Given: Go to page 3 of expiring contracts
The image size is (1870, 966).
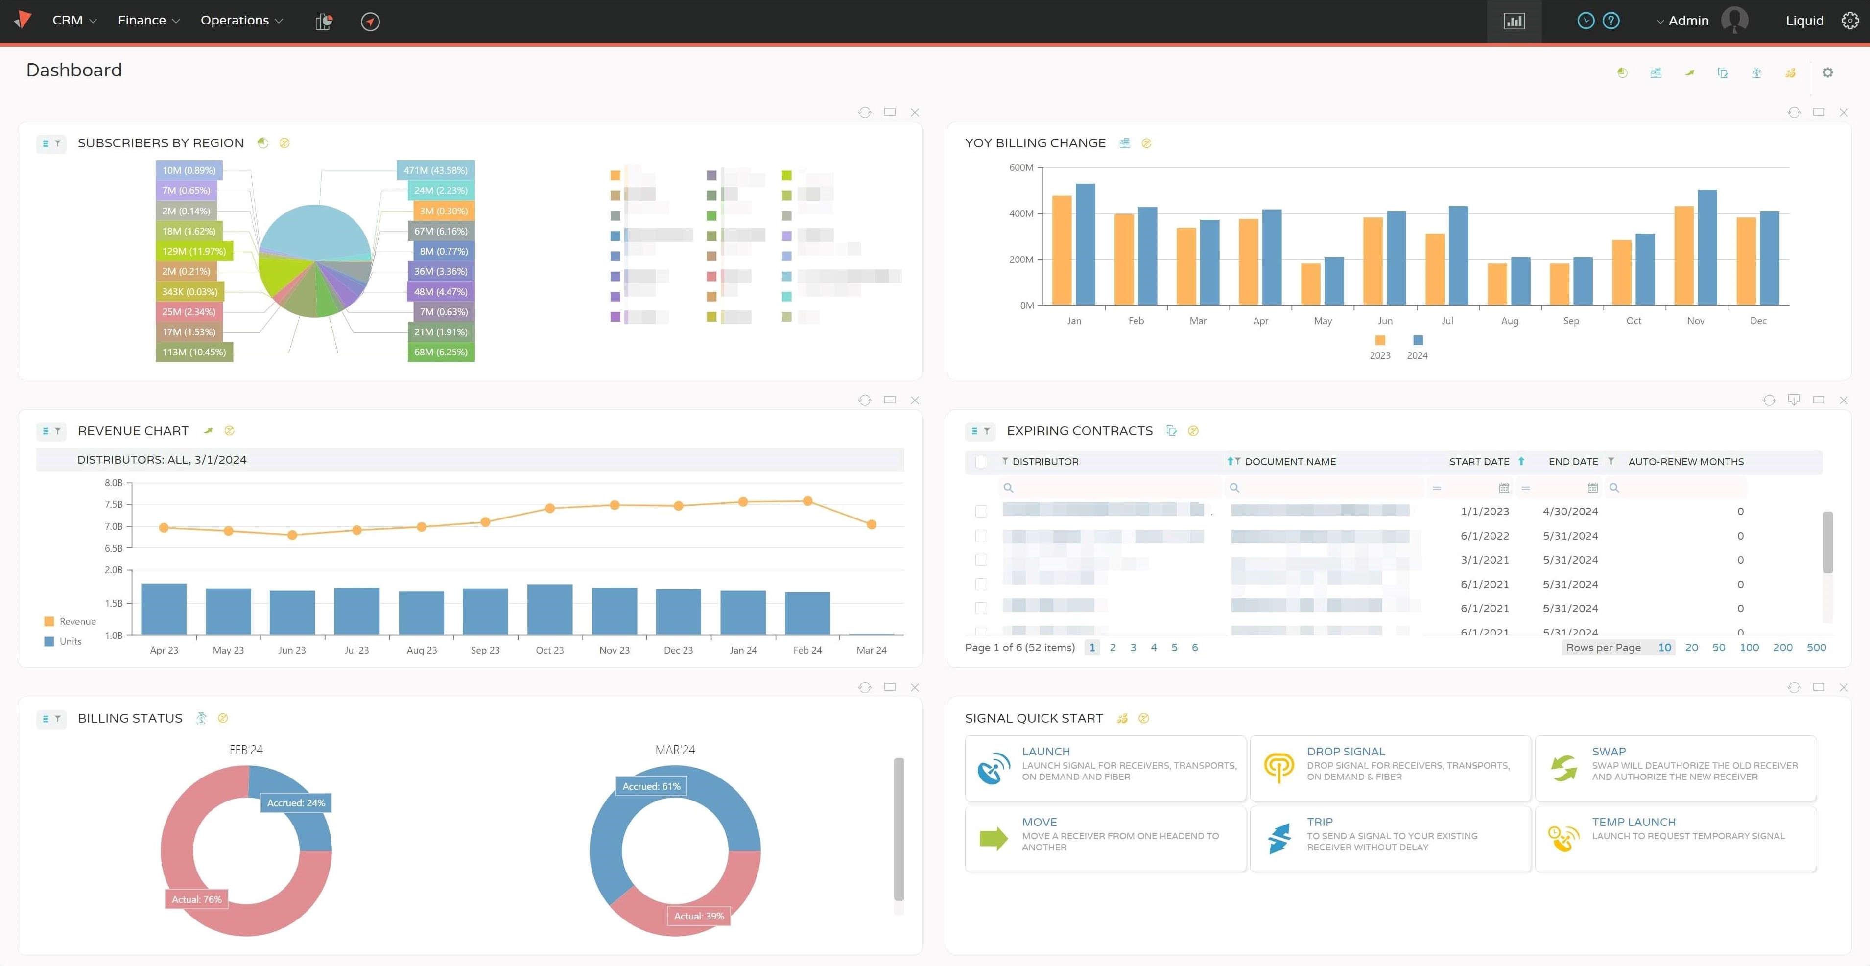Looking at the screenshot, I should pyautogui.click(x=1133, y=647).
